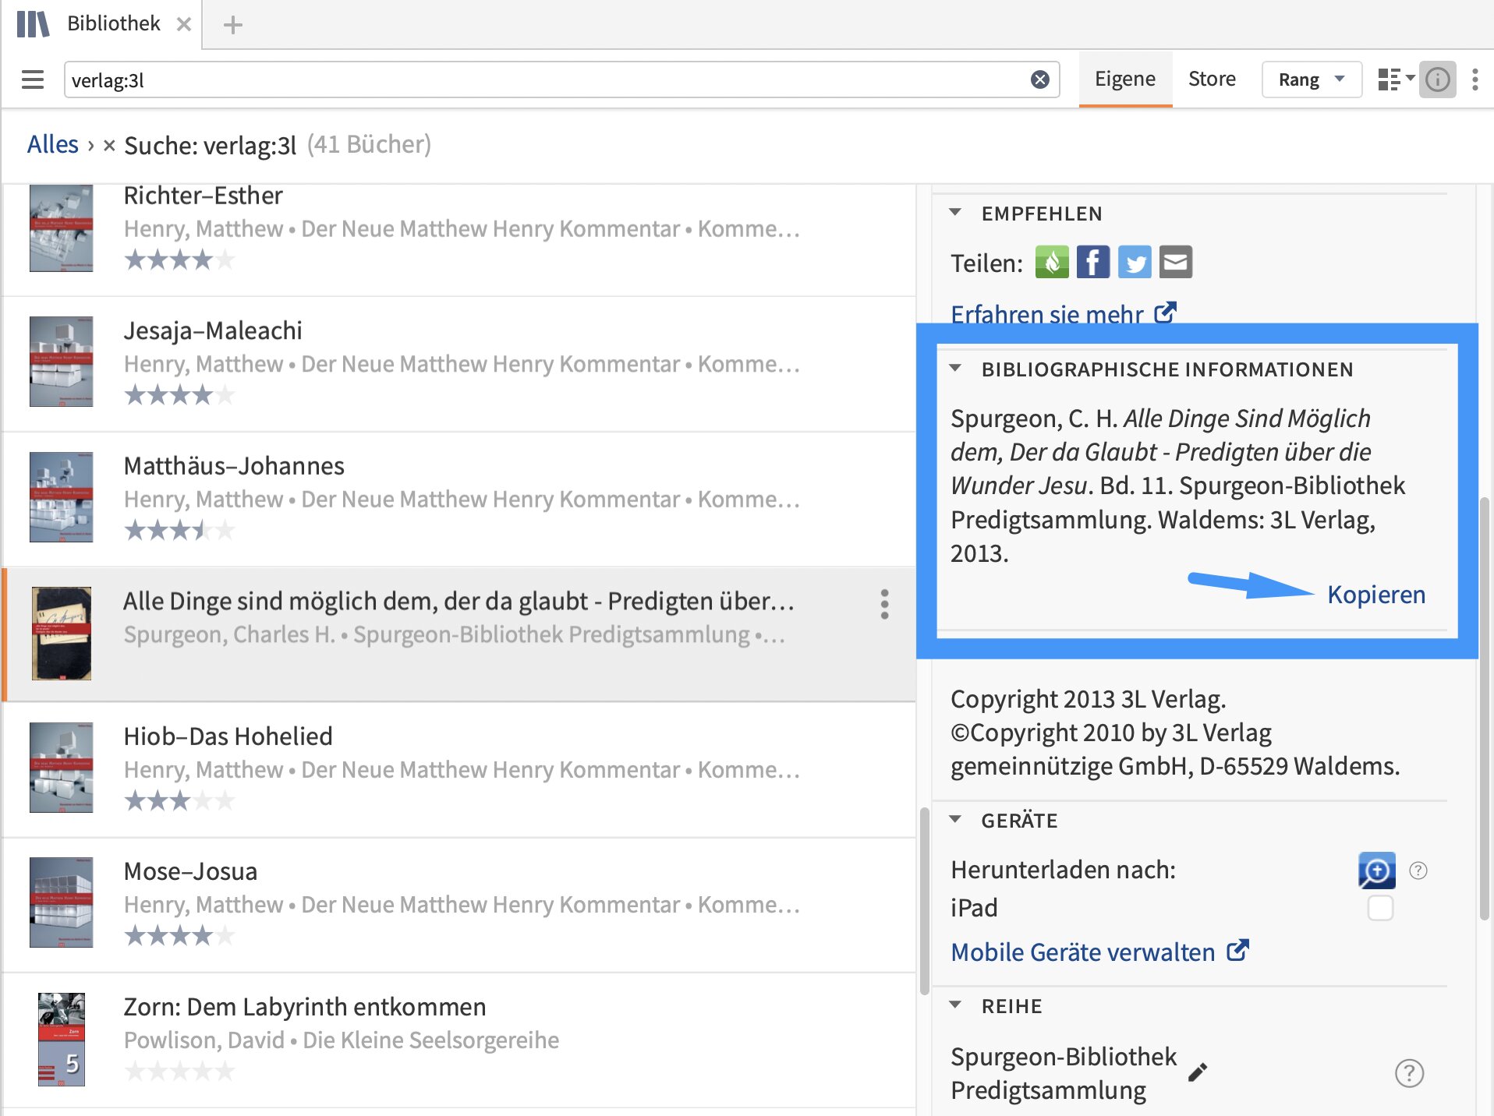Select the Jesaja–Maleachi book
This screenshot has height=1116, width=1494.
[x=458, y=365]
